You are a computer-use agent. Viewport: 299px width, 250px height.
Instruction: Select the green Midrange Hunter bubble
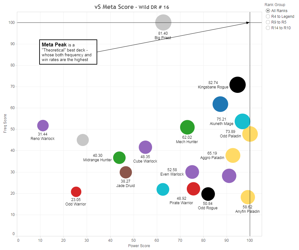tap(119, 157)
